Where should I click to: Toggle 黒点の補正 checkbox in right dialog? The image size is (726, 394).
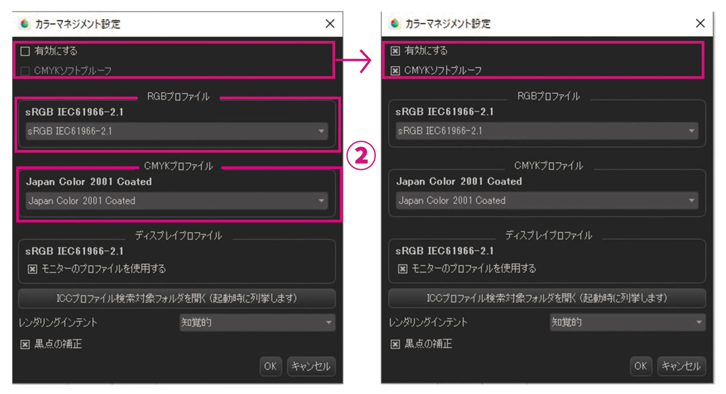click(395, 344)
